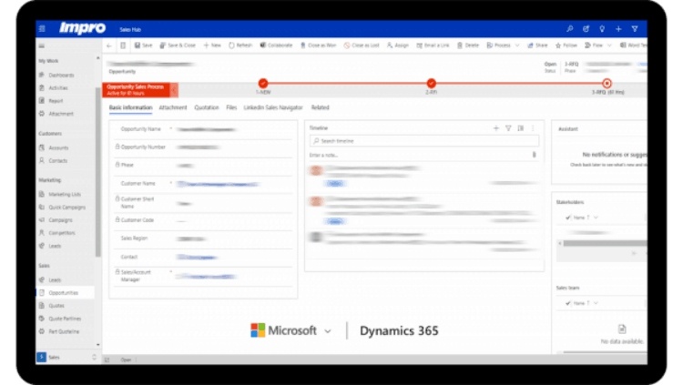Click Save & Close in the command bar
Image resolution: width=683 pixels, height=385 pixels.
(178, 46)
